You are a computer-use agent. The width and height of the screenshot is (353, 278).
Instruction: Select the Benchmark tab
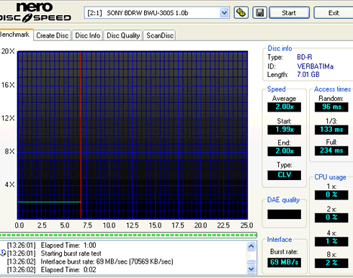pyautogui.click(x=15, y=35)
